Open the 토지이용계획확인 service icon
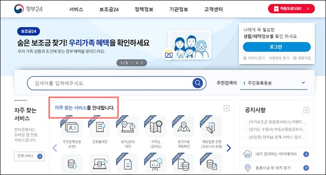326x175 pixels. pyautogui.click(x=183, y=127)
